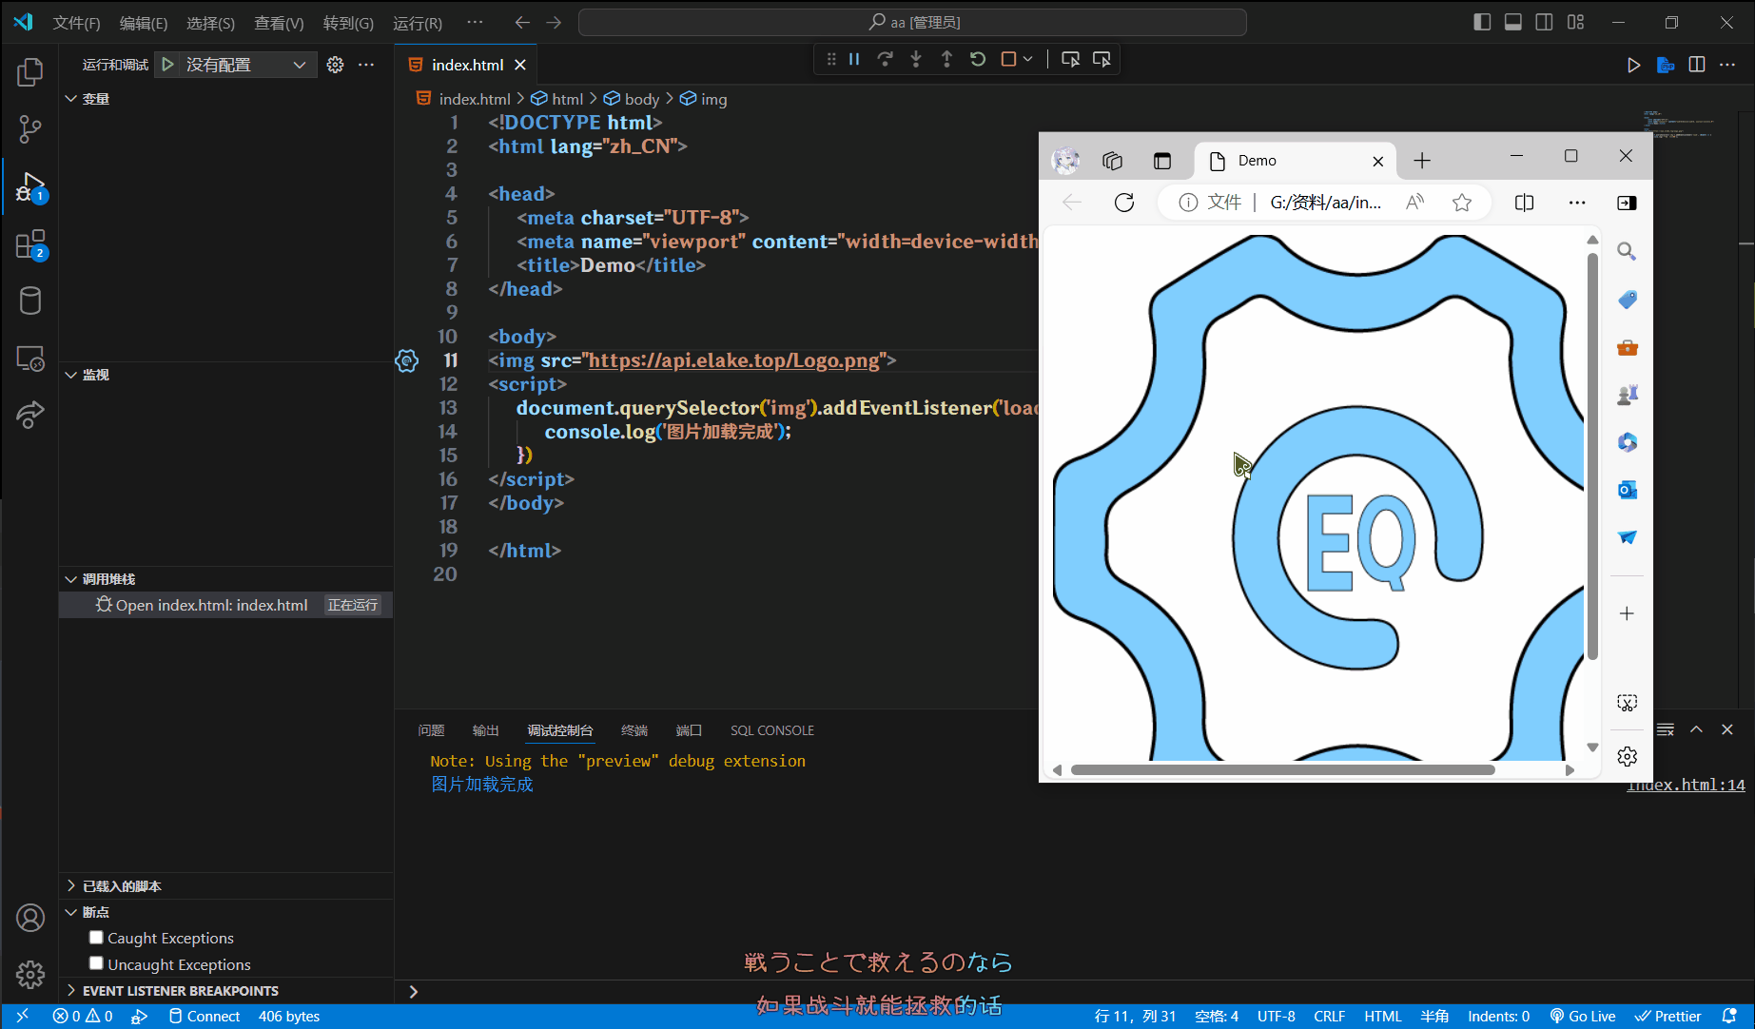Click the errors and warnings status indicator

[x=83, y=1017]
